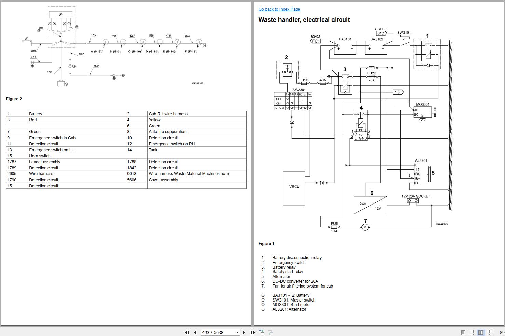
Task: Click the Waste handler, electrical circuit heading
Action: [304, 20]
